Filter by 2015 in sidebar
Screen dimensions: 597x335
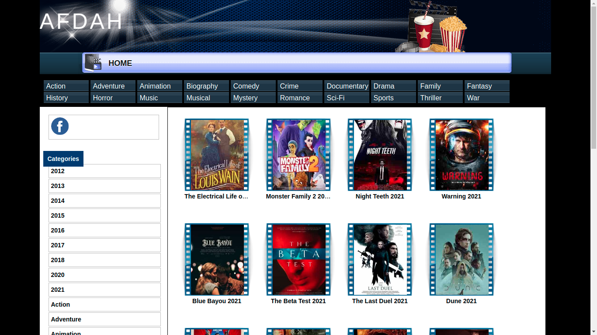(x=104, y=215)
